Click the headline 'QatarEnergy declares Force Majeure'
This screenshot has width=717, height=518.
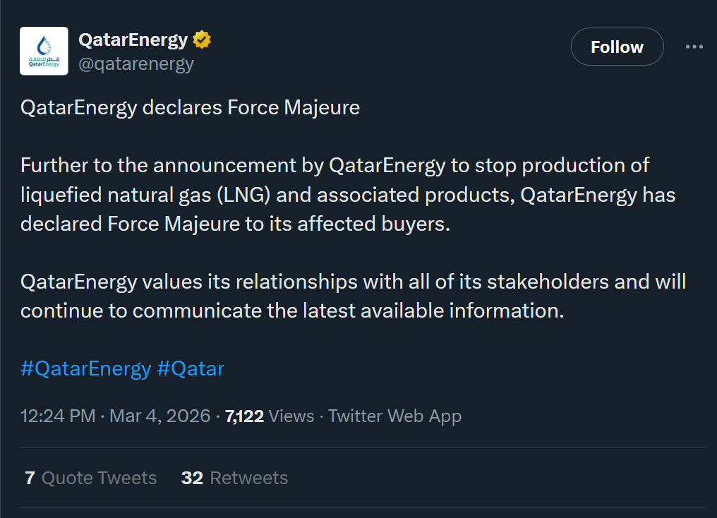pos(190,107)
